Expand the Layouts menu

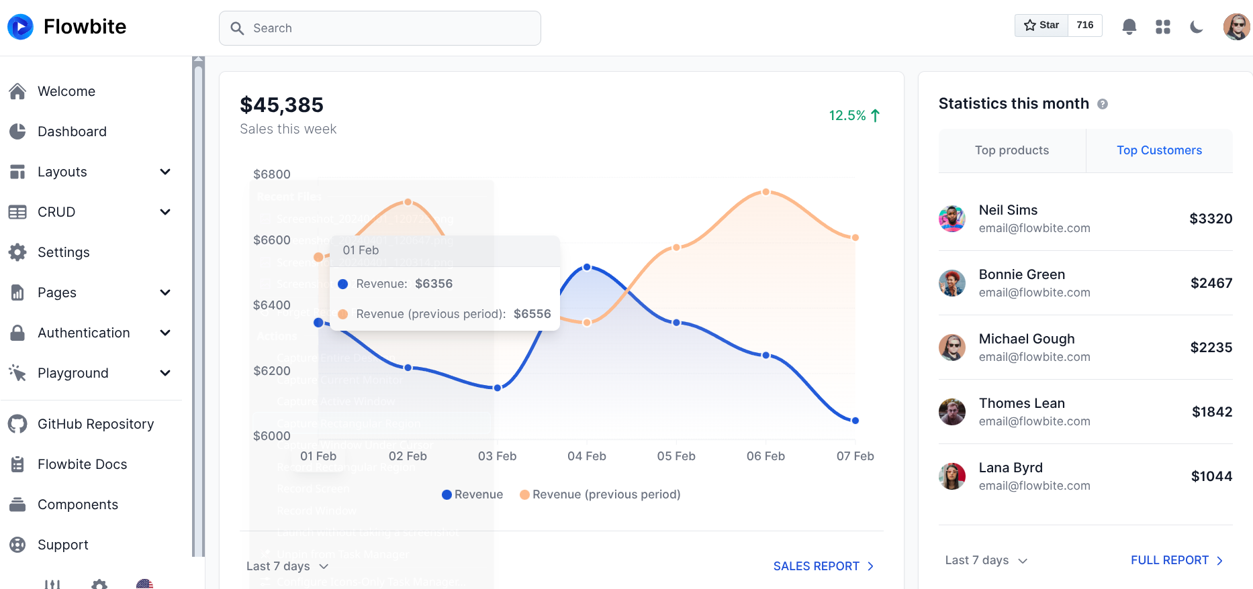point(91,172)
